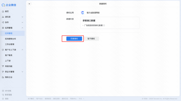Click the authorized app logo icon
Image resolution: width=181 pixels, height=101 pixels.
coord(83,13)
